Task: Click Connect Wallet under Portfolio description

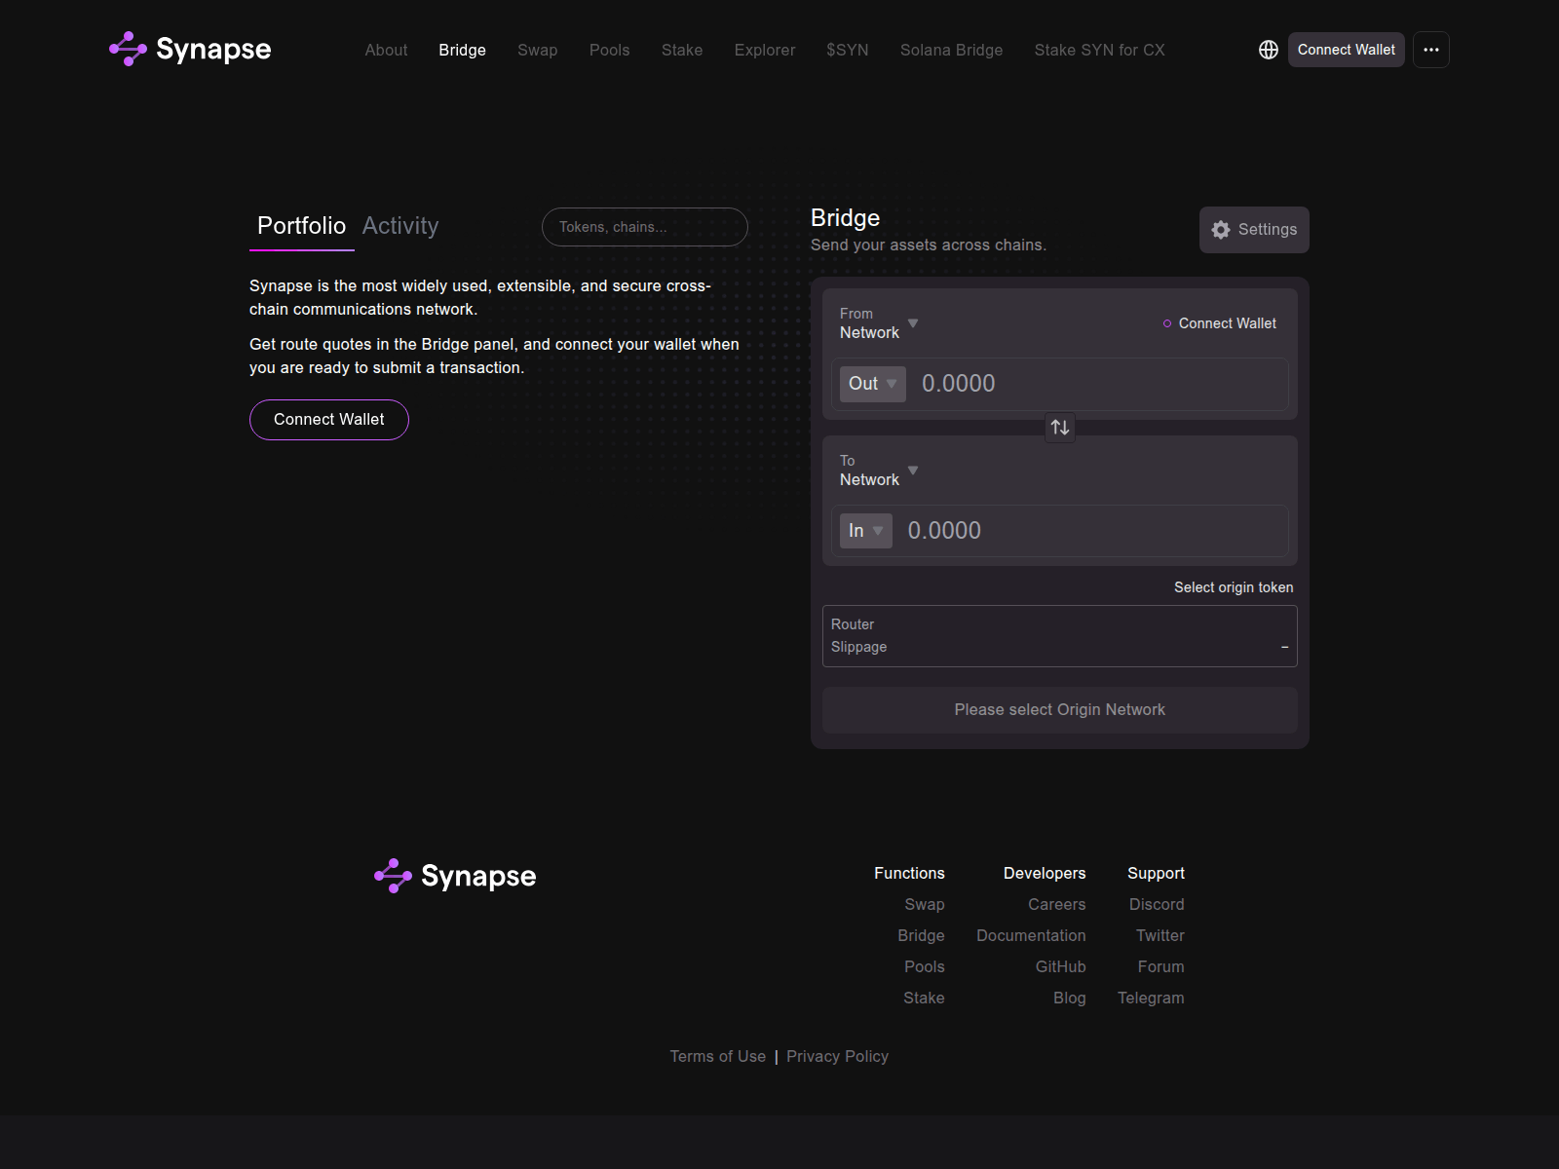Action: pyautogui.click(x=329, y=420)
